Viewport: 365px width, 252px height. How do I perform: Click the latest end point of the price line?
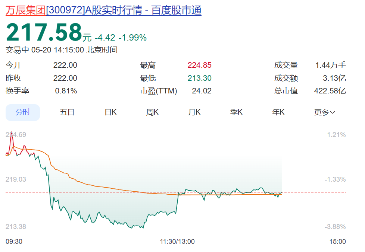(x=282, y=192)
